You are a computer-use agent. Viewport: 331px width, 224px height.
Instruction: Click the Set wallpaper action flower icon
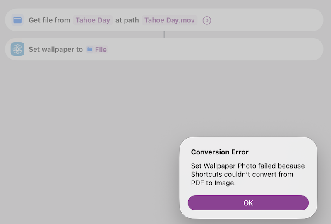(x=17, y=49)
